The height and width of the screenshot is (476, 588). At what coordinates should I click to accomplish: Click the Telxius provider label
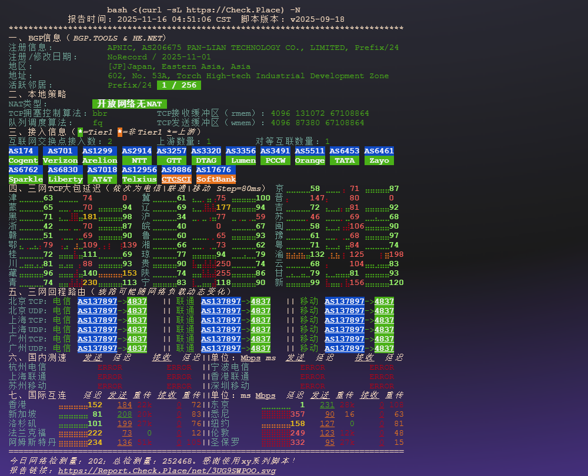pyautogui.click(x=139, y=179)
